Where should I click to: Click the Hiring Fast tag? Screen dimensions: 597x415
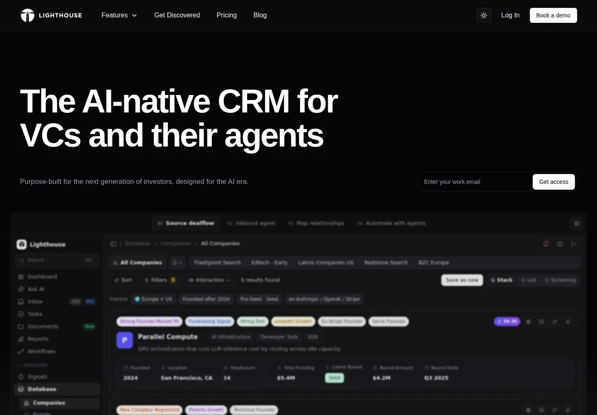click(x=252, y=322)
